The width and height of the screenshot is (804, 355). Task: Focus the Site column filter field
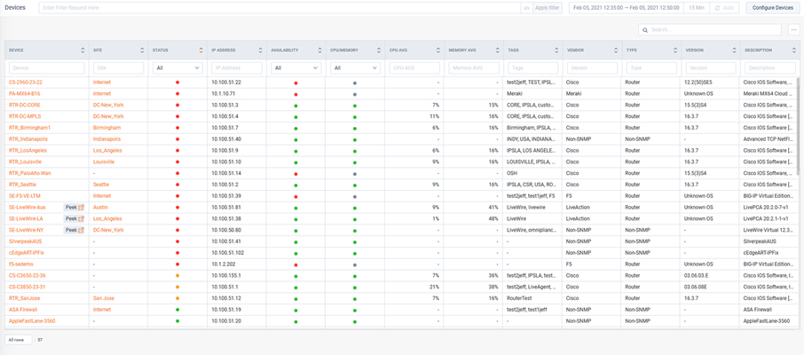coord(118,67)
